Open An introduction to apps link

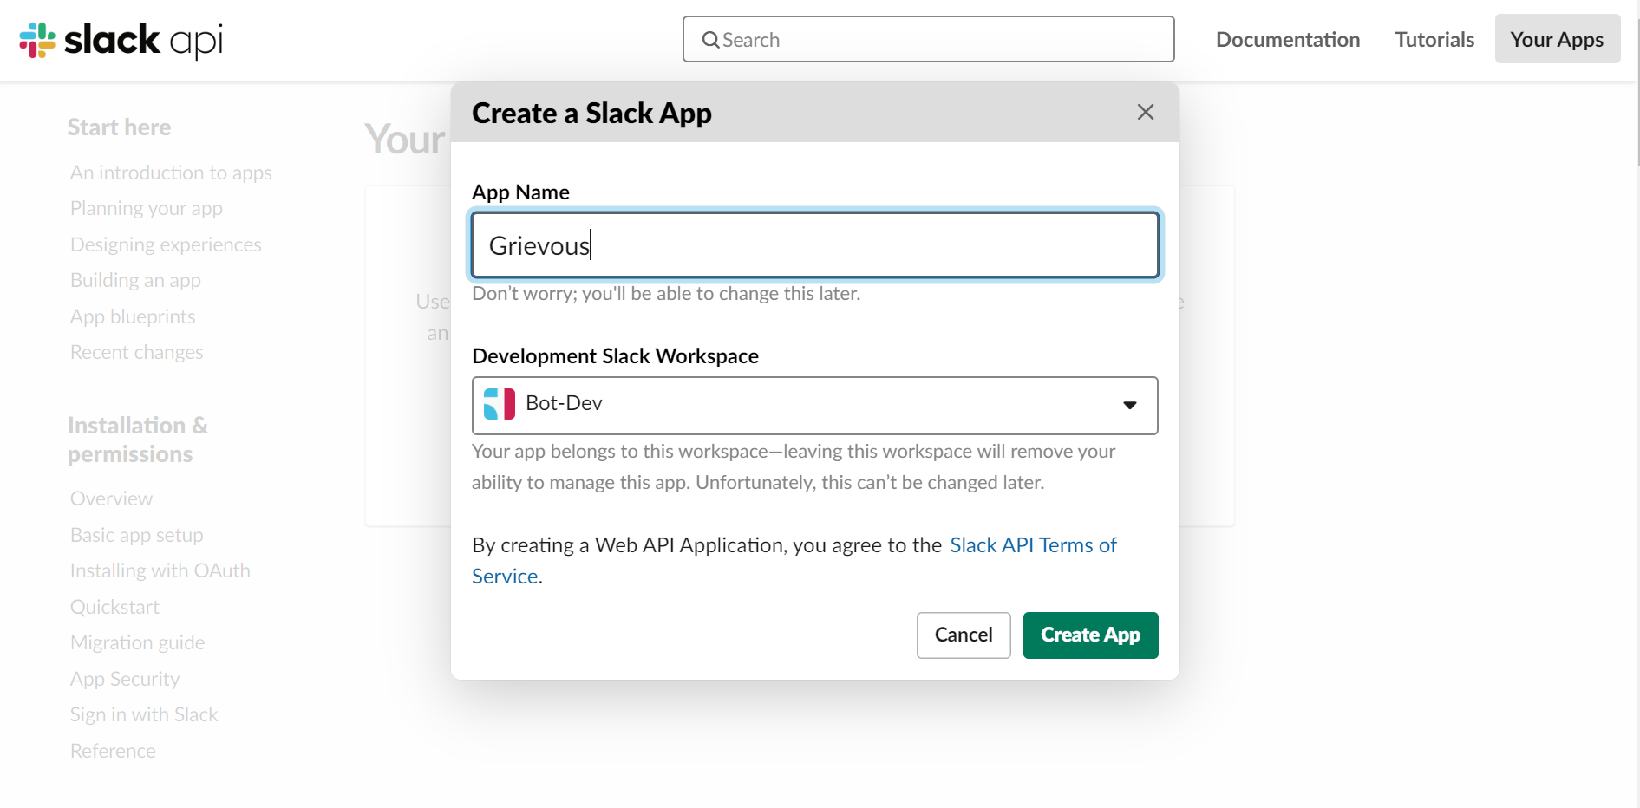171,173
